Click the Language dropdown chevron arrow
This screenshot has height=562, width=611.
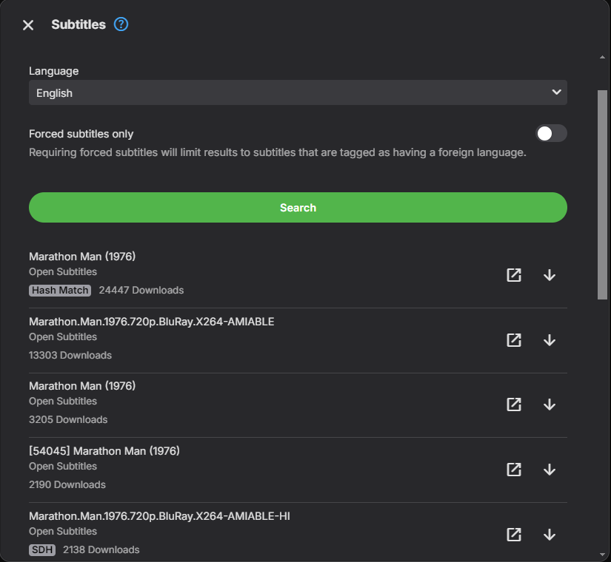coord(556,92)
